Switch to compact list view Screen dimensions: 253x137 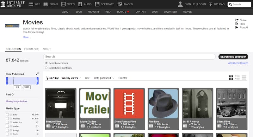244,78
